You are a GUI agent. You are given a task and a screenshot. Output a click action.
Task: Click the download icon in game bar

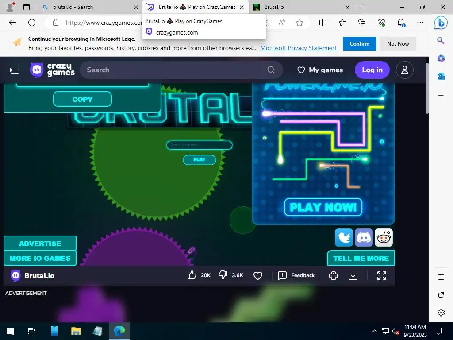click(x=353, y=275)
